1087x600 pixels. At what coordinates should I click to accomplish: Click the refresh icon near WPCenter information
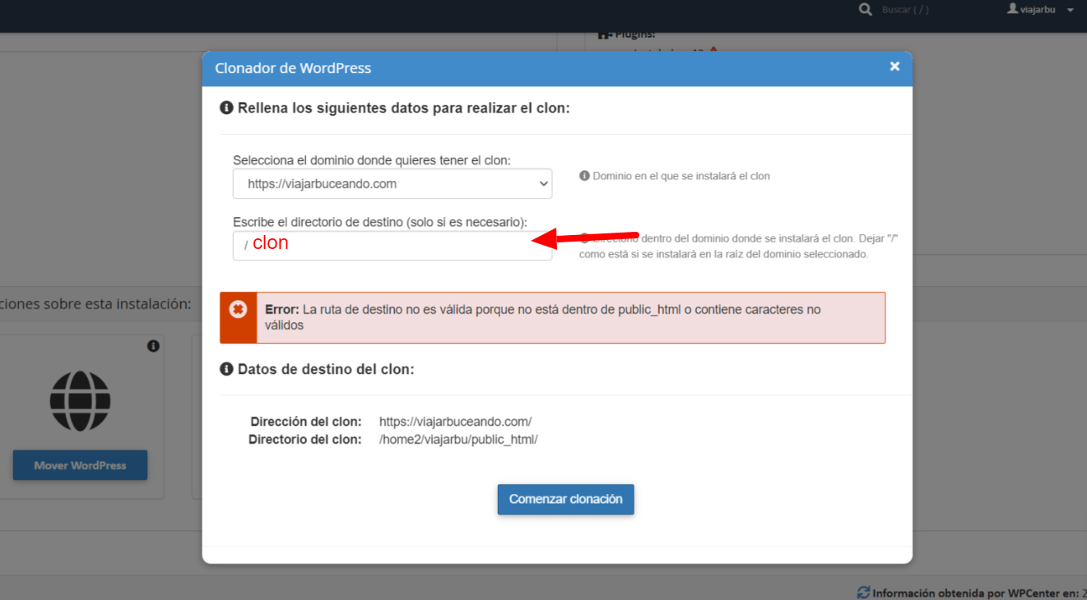863,593
